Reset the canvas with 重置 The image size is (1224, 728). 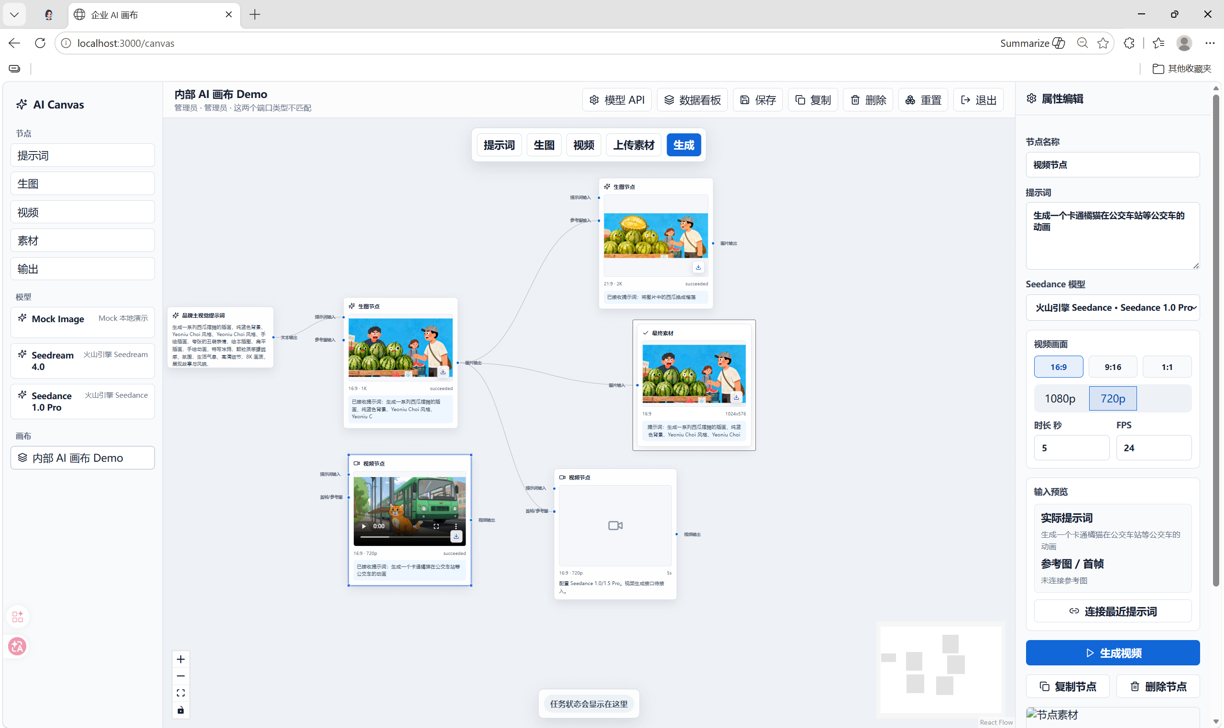[x=923, y=100]
